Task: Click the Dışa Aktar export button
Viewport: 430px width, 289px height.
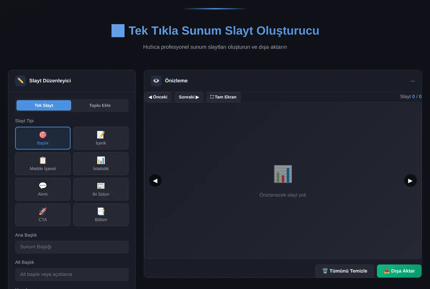Action: click(x=399, y=271)
